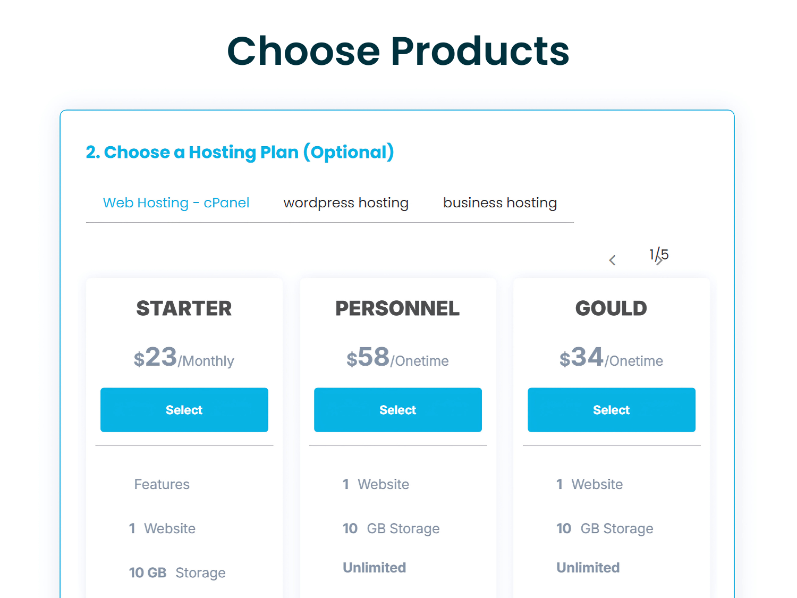This screenshot has width=797, height=598.
Task: Select the PERSONNEL plan
Action: point(398,410)
